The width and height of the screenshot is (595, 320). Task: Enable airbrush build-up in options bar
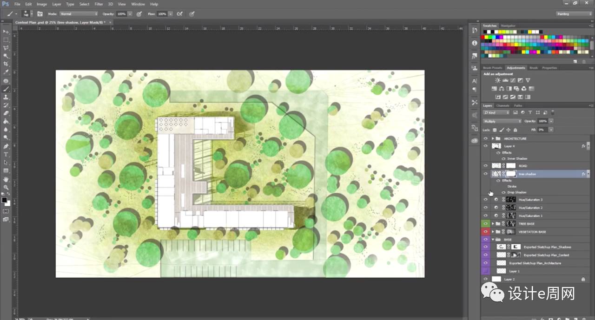click(x=179, y=14)
